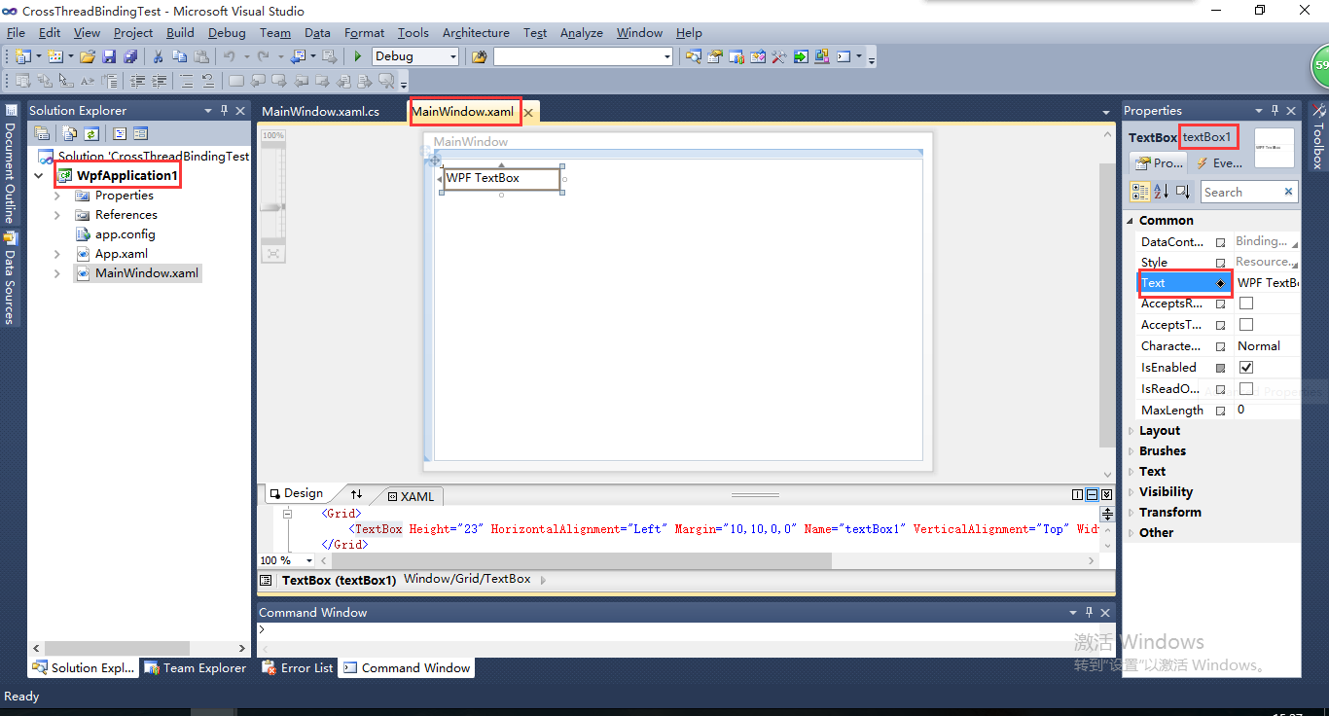
Task: Click the Navigate Backward icon
Action: 298,56
